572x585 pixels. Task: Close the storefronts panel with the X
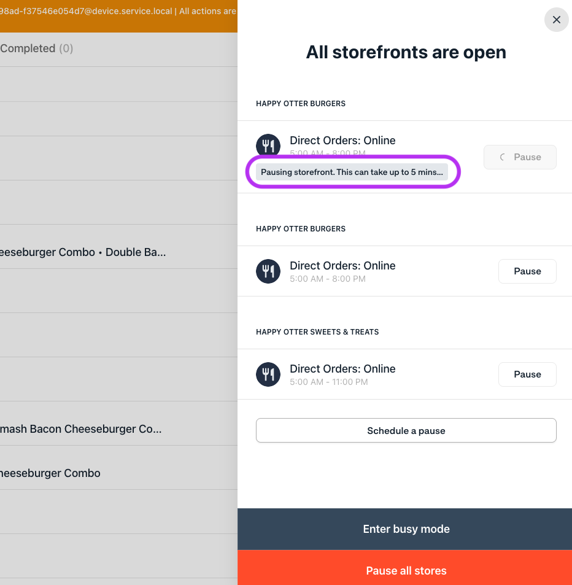[x=556, y=20]
